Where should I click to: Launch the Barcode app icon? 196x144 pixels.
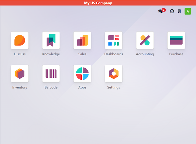click(51, 73)
